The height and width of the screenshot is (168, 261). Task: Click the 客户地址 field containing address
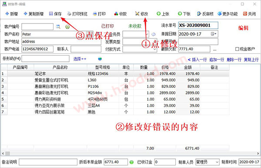pyautogui.click(x=61, y=41)
